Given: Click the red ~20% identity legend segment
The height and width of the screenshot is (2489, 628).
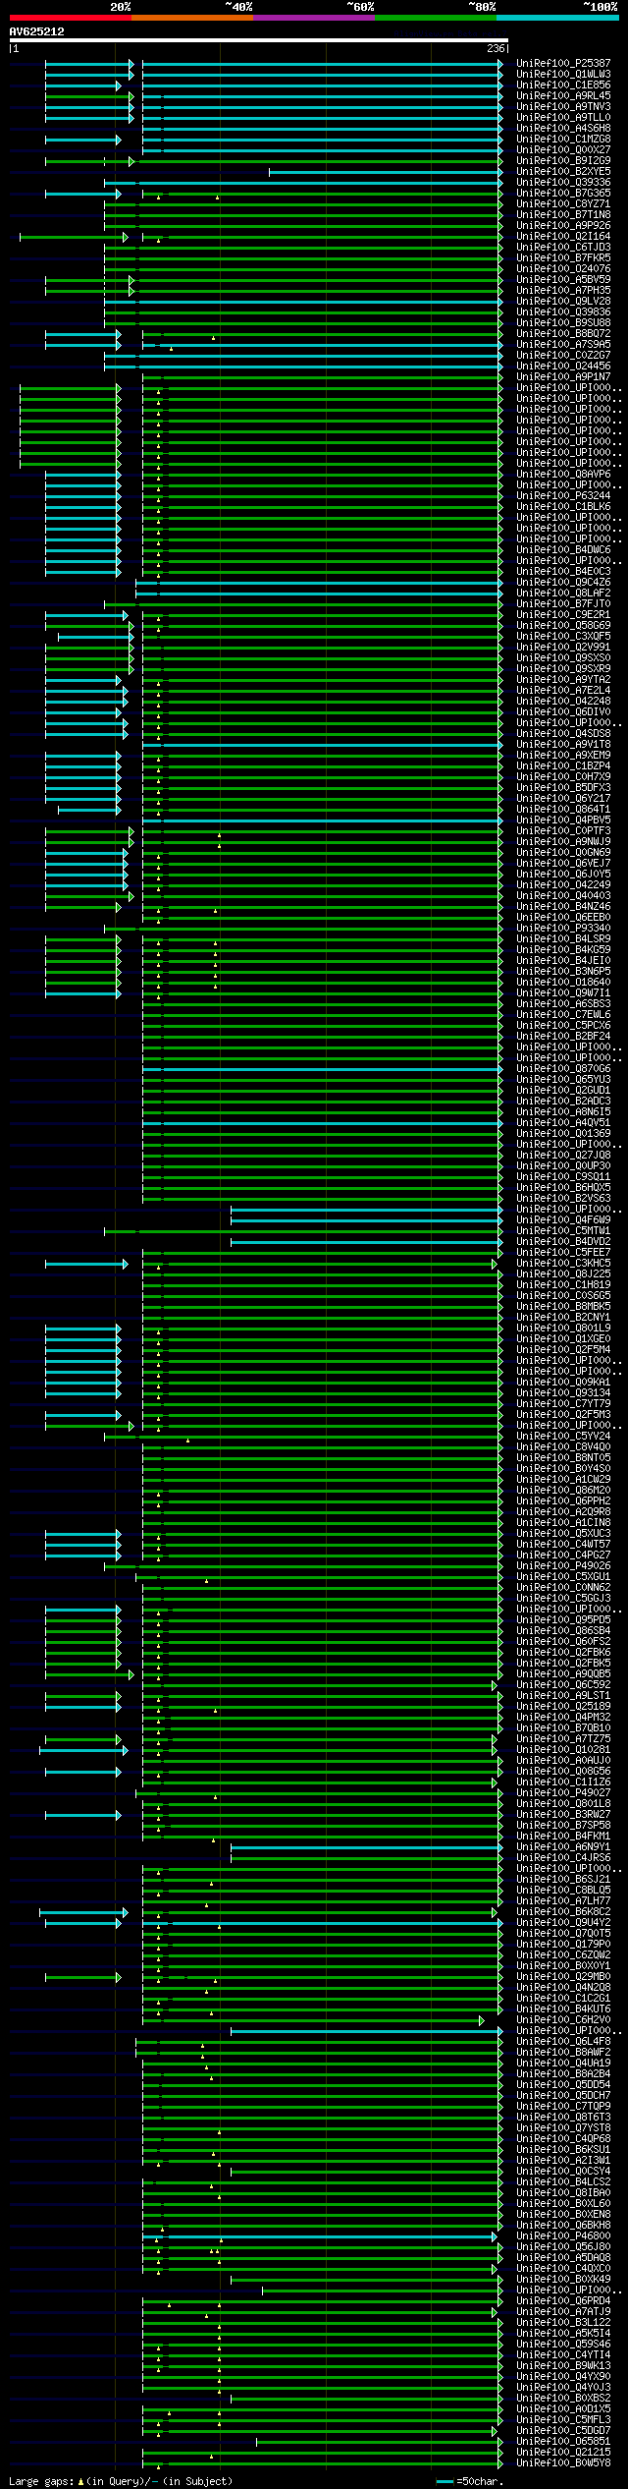Looking at the screenshot, I should tap(70, 18).
